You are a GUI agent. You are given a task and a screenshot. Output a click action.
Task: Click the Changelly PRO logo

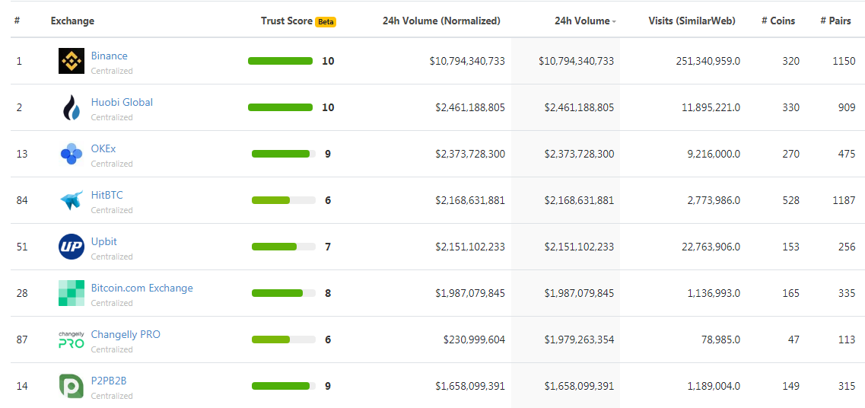[72, 339]
